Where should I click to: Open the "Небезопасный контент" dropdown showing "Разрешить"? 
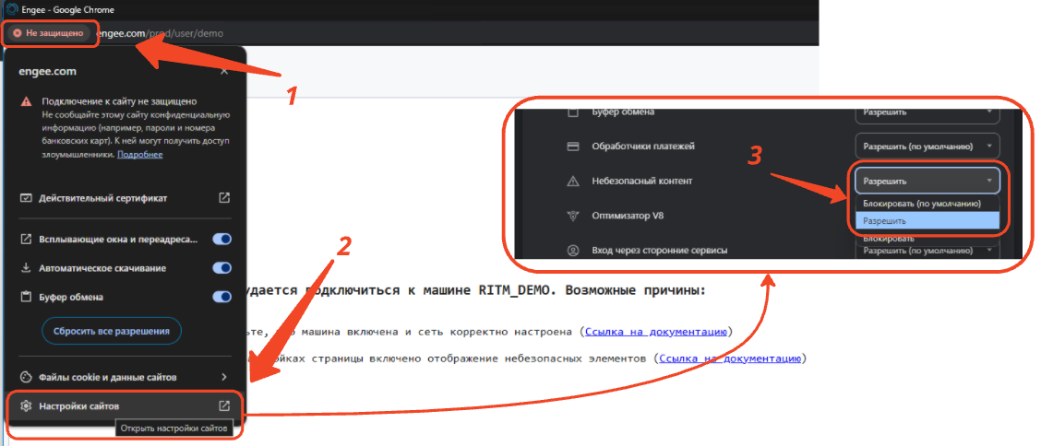[927, 181]
